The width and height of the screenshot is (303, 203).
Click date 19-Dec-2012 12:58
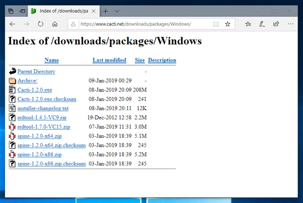pyautogui.click(x=110, y=118)
